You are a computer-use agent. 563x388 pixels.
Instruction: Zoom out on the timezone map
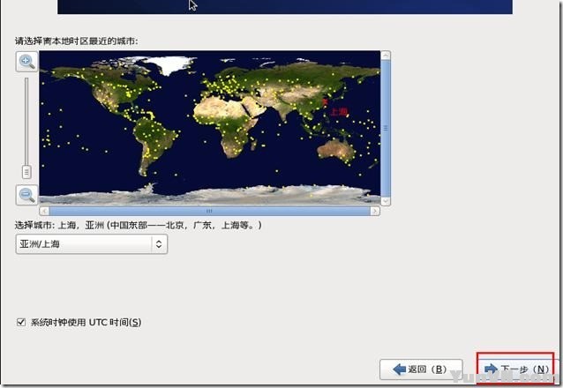click(x=27, y=195)
